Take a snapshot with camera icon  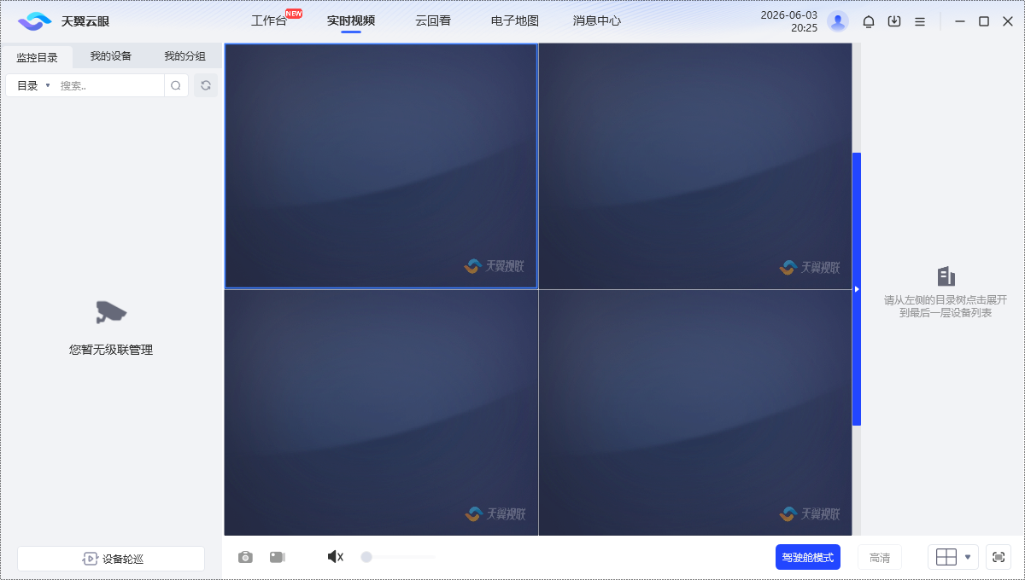pyautogui.click(x=245, y=557)
